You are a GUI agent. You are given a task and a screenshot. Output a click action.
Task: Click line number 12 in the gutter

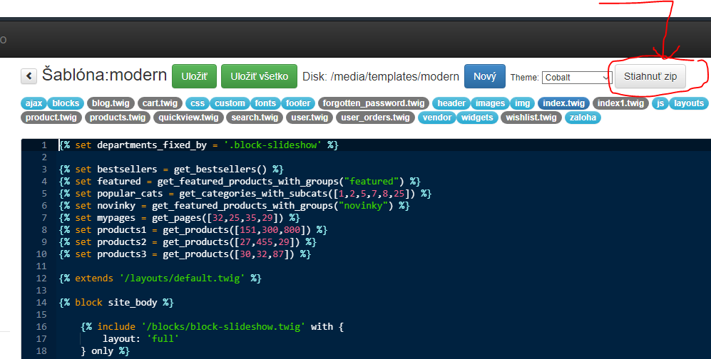41,278
